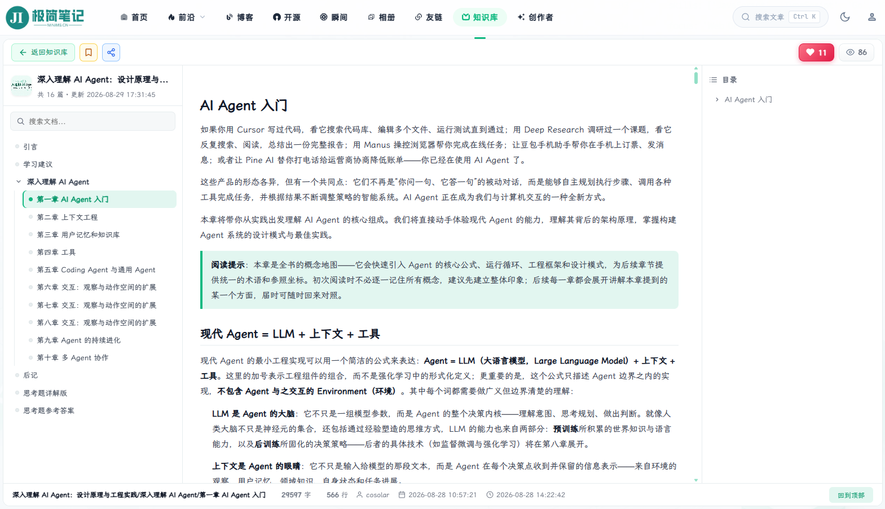This screenshot has width=885, height=509.
Task: Click the author cosolar in footer
Action: click(x=373, y=495)
